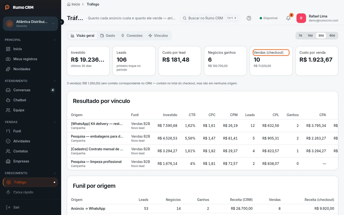Click the Vendas (checkout) card label
This screenshot has height=215, width=344.
point(269,52)
